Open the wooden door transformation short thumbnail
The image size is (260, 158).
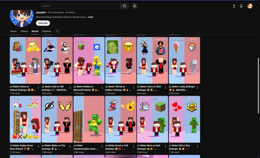(89, 119)
